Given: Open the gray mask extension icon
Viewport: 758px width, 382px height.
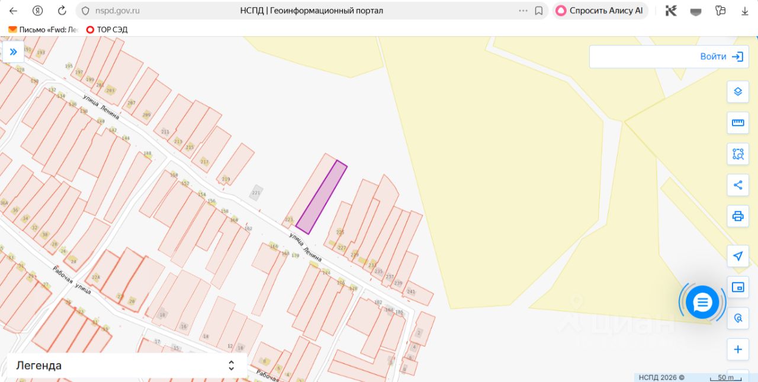Looking at the screenshot, I should [696, 11].
